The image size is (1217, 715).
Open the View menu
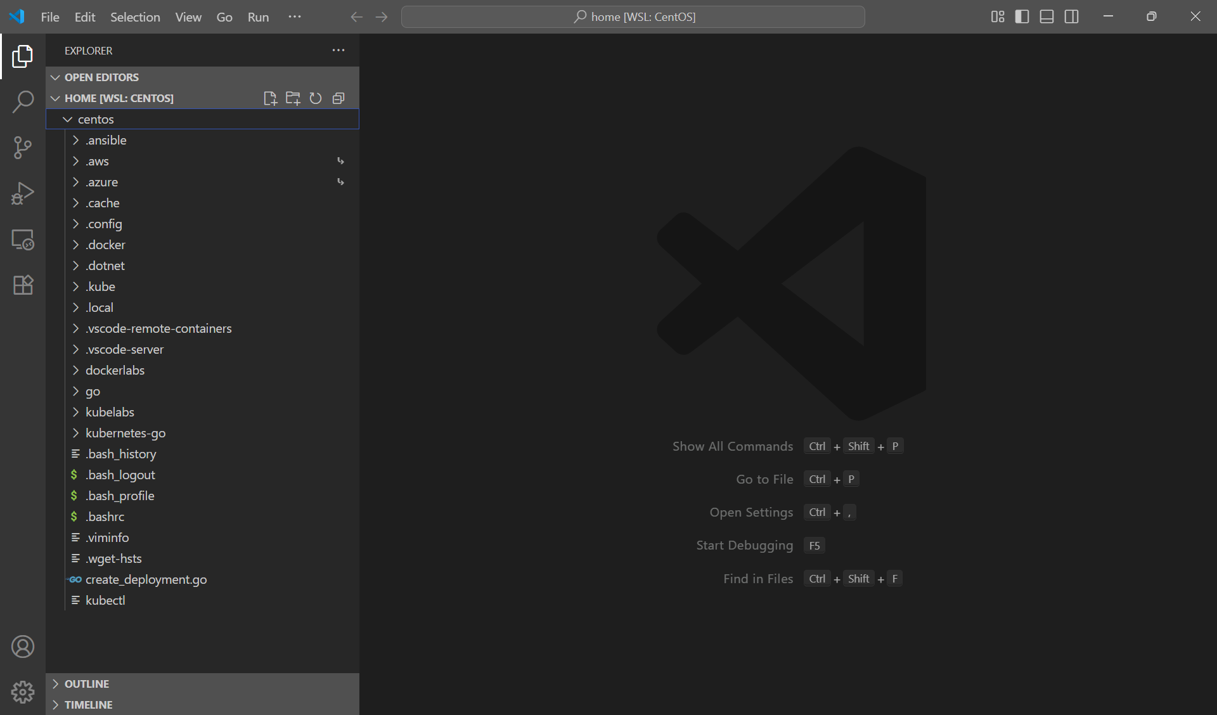pos(188,17)
